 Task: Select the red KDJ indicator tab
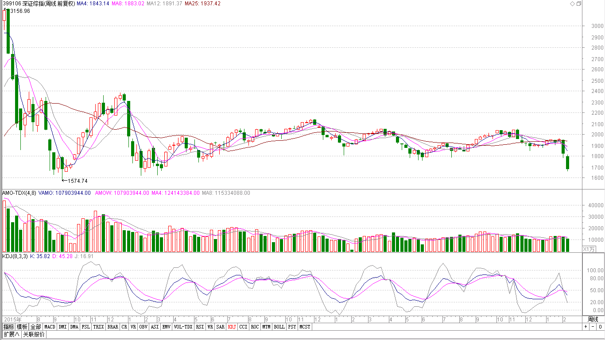click(232, 327)
